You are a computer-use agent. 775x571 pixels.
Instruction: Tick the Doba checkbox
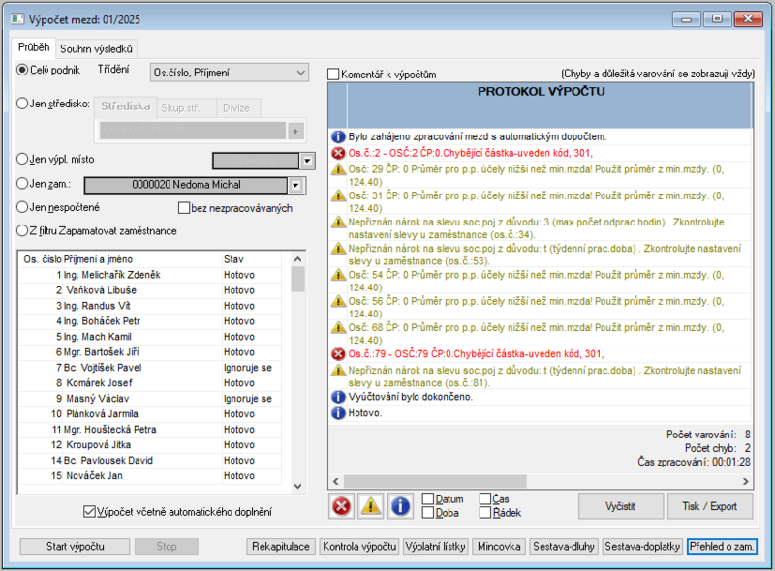pyautogui.click(x=428, y=513)
